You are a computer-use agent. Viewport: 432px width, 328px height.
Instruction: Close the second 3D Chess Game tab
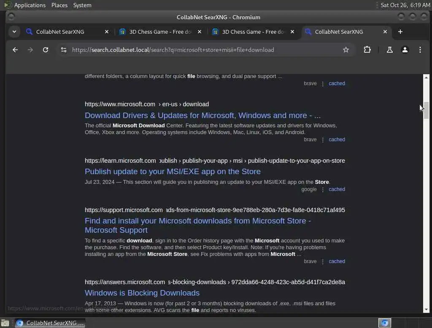[x=292, y=32]
